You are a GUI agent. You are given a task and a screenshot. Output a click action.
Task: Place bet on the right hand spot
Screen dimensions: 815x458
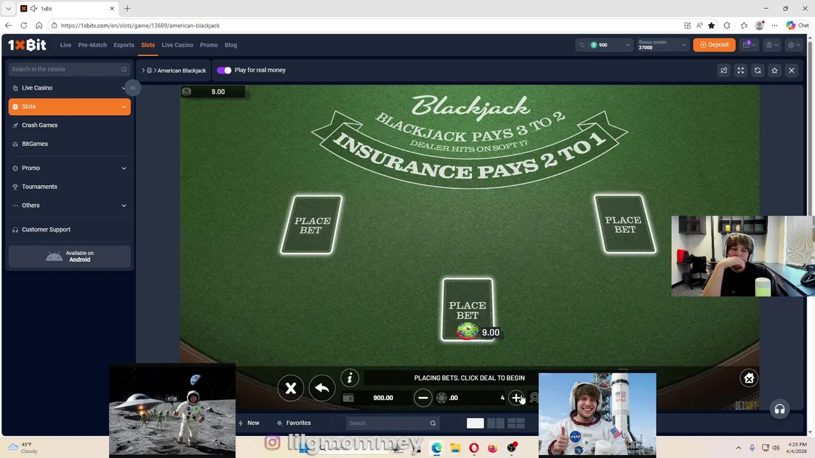click(x=625, y=225)
